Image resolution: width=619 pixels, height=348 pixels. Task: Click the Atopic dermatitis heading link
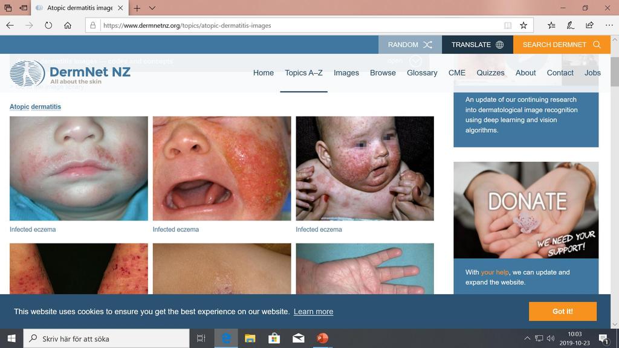pos(35,106)
